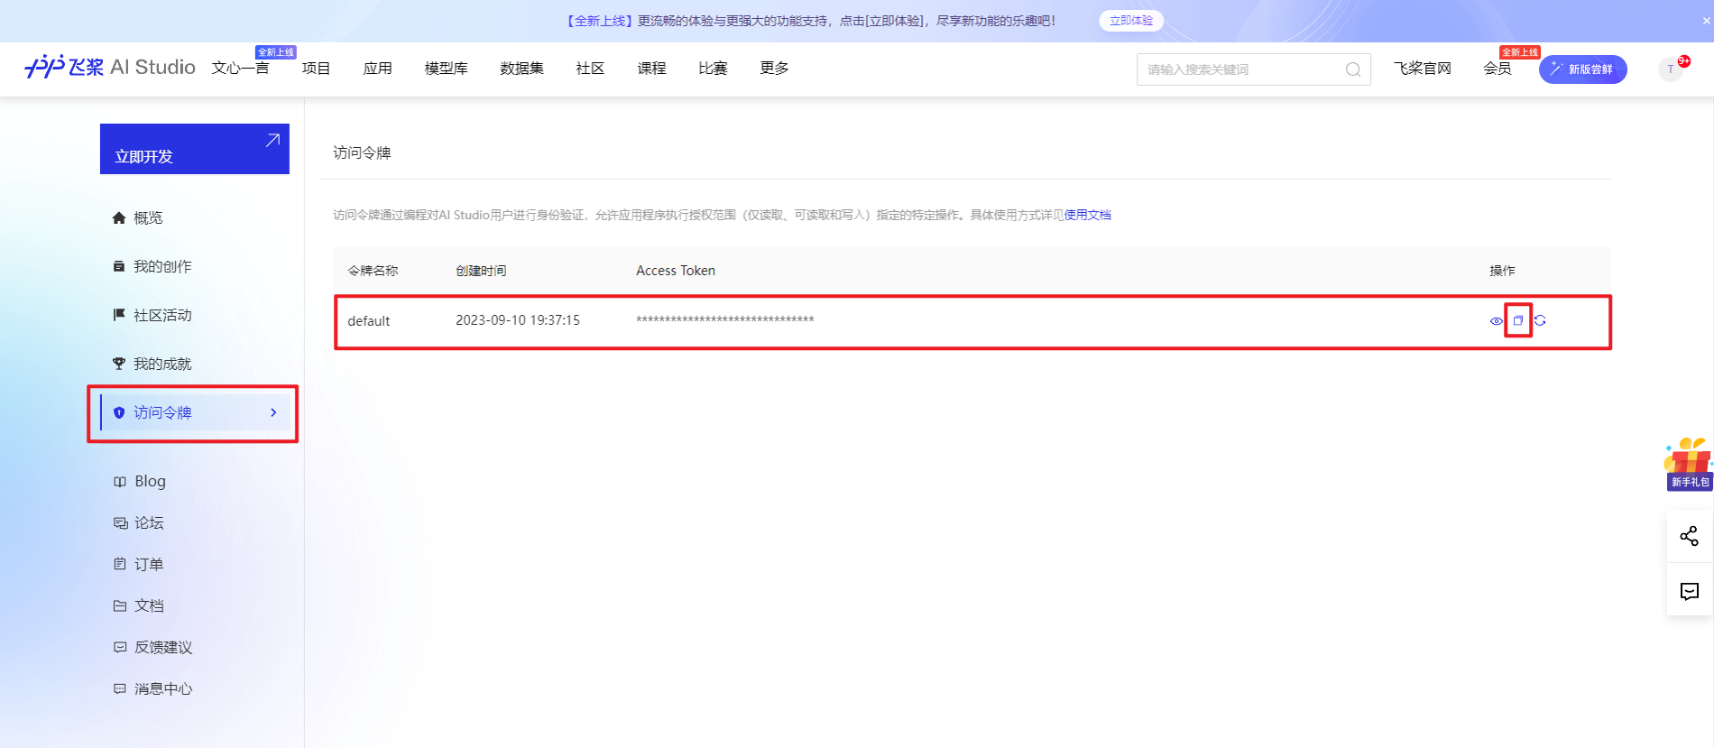Close the top announcement banner
Screen dimensions: 1714x748
[x=1706, y=21]
